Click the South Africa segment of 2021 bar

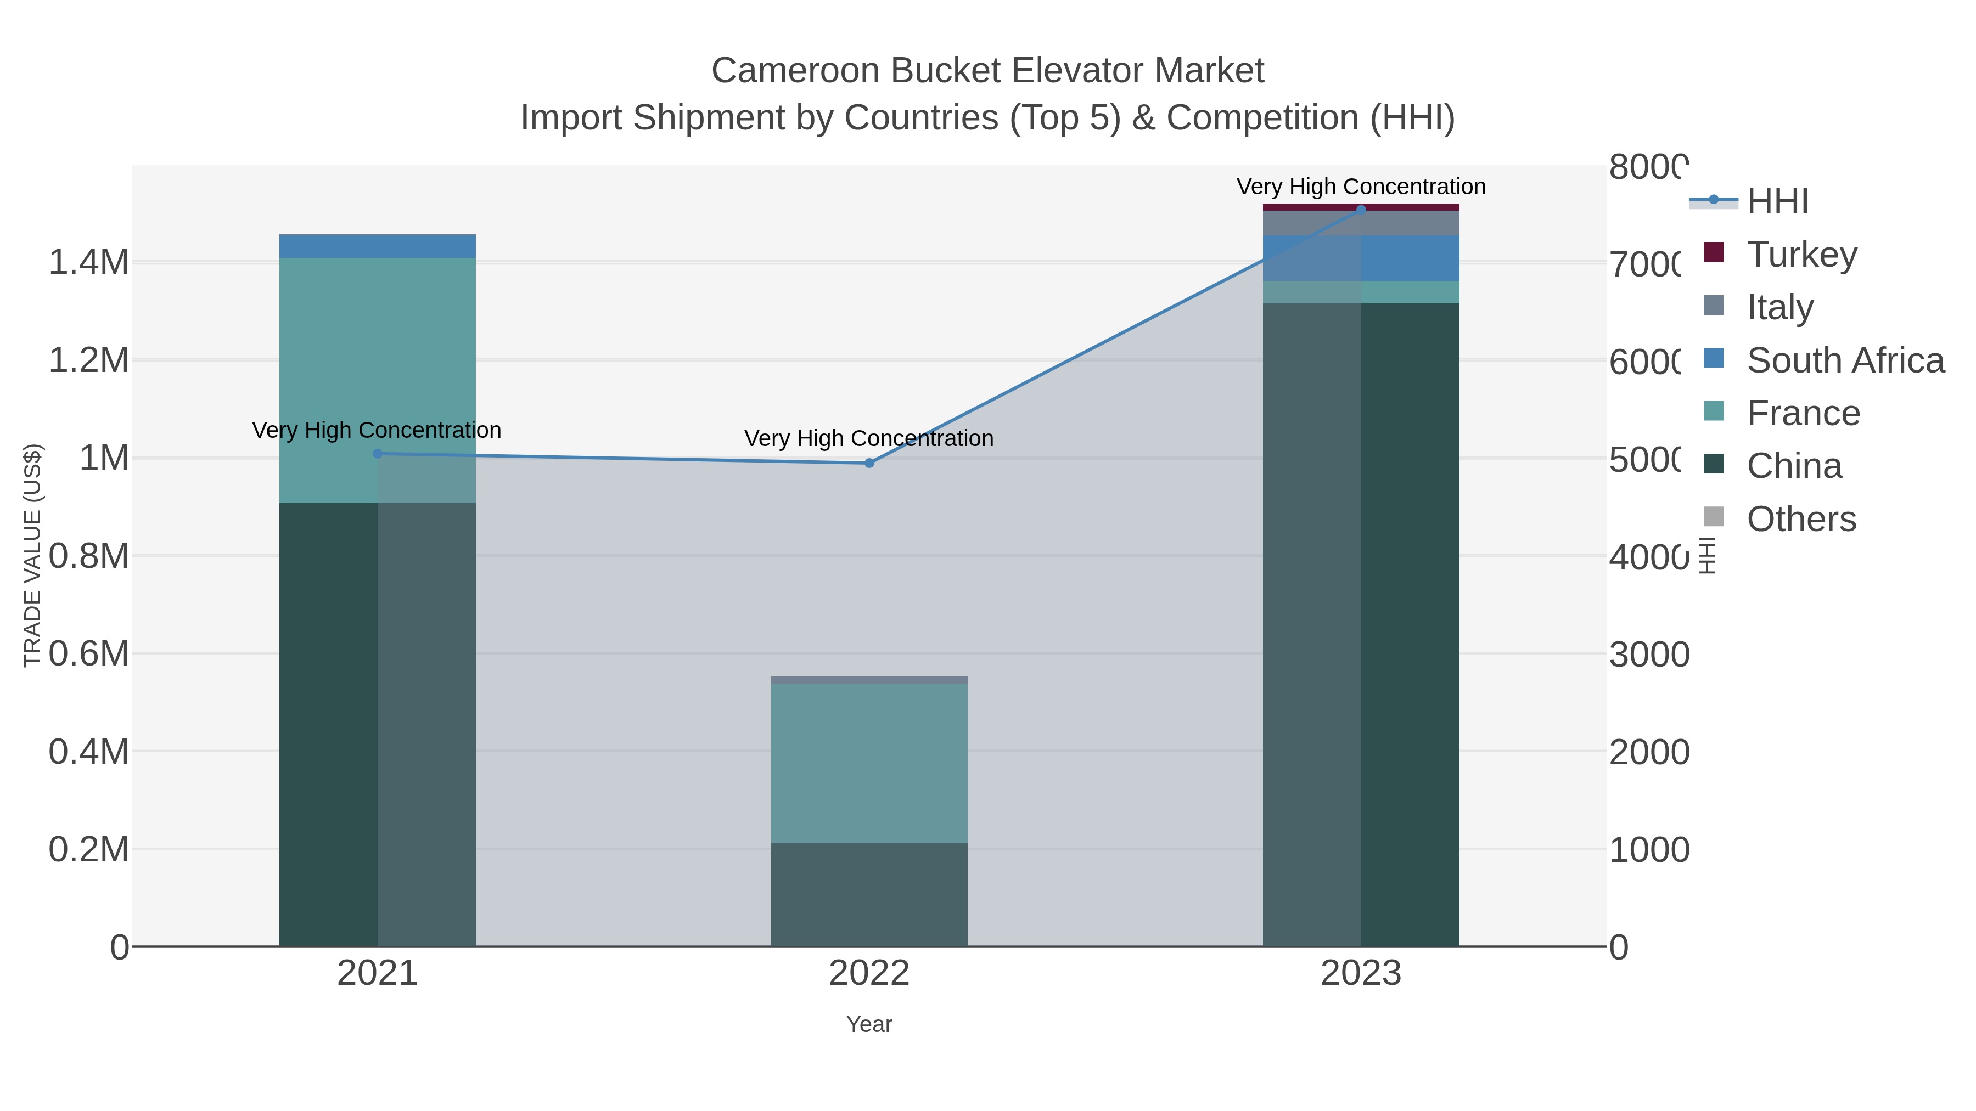coord(378,246)
